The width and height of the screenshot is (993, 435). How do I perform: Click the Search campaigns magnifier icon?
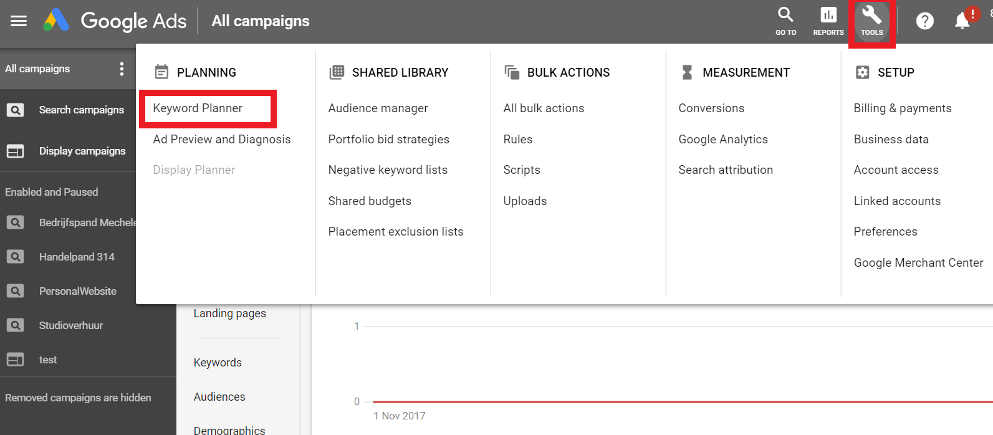point(16,110)
